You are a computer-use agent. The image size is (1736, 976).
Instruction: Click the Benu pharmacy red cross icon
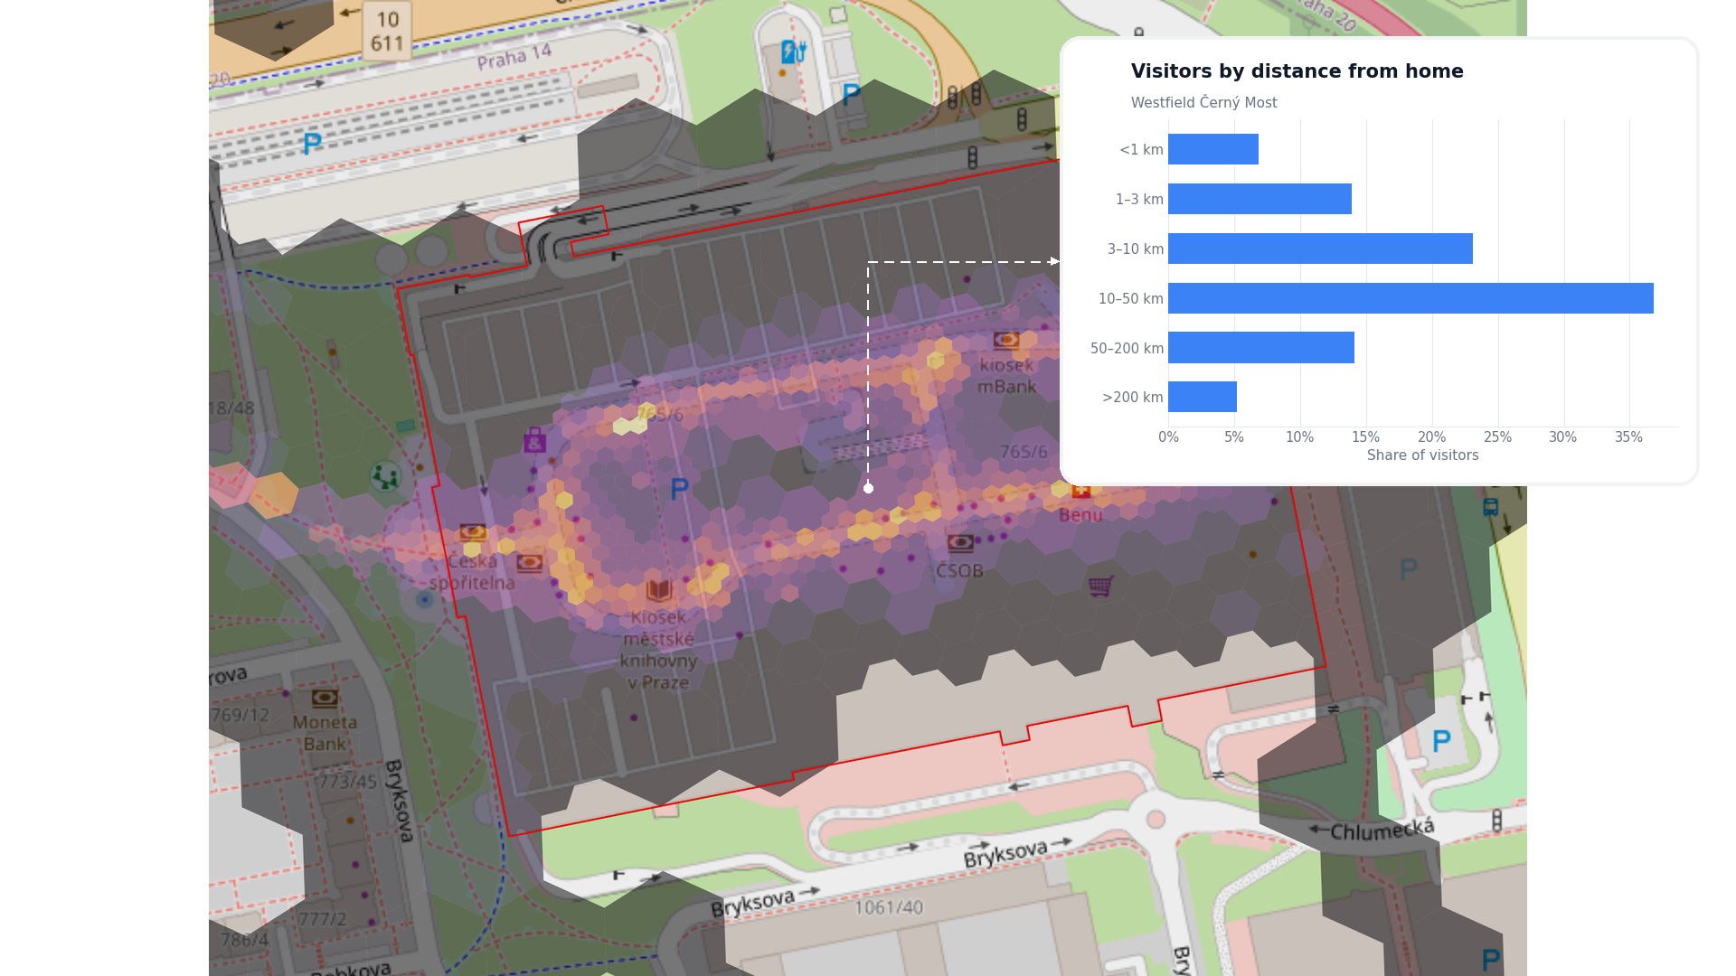click(x=1081, y=491)
